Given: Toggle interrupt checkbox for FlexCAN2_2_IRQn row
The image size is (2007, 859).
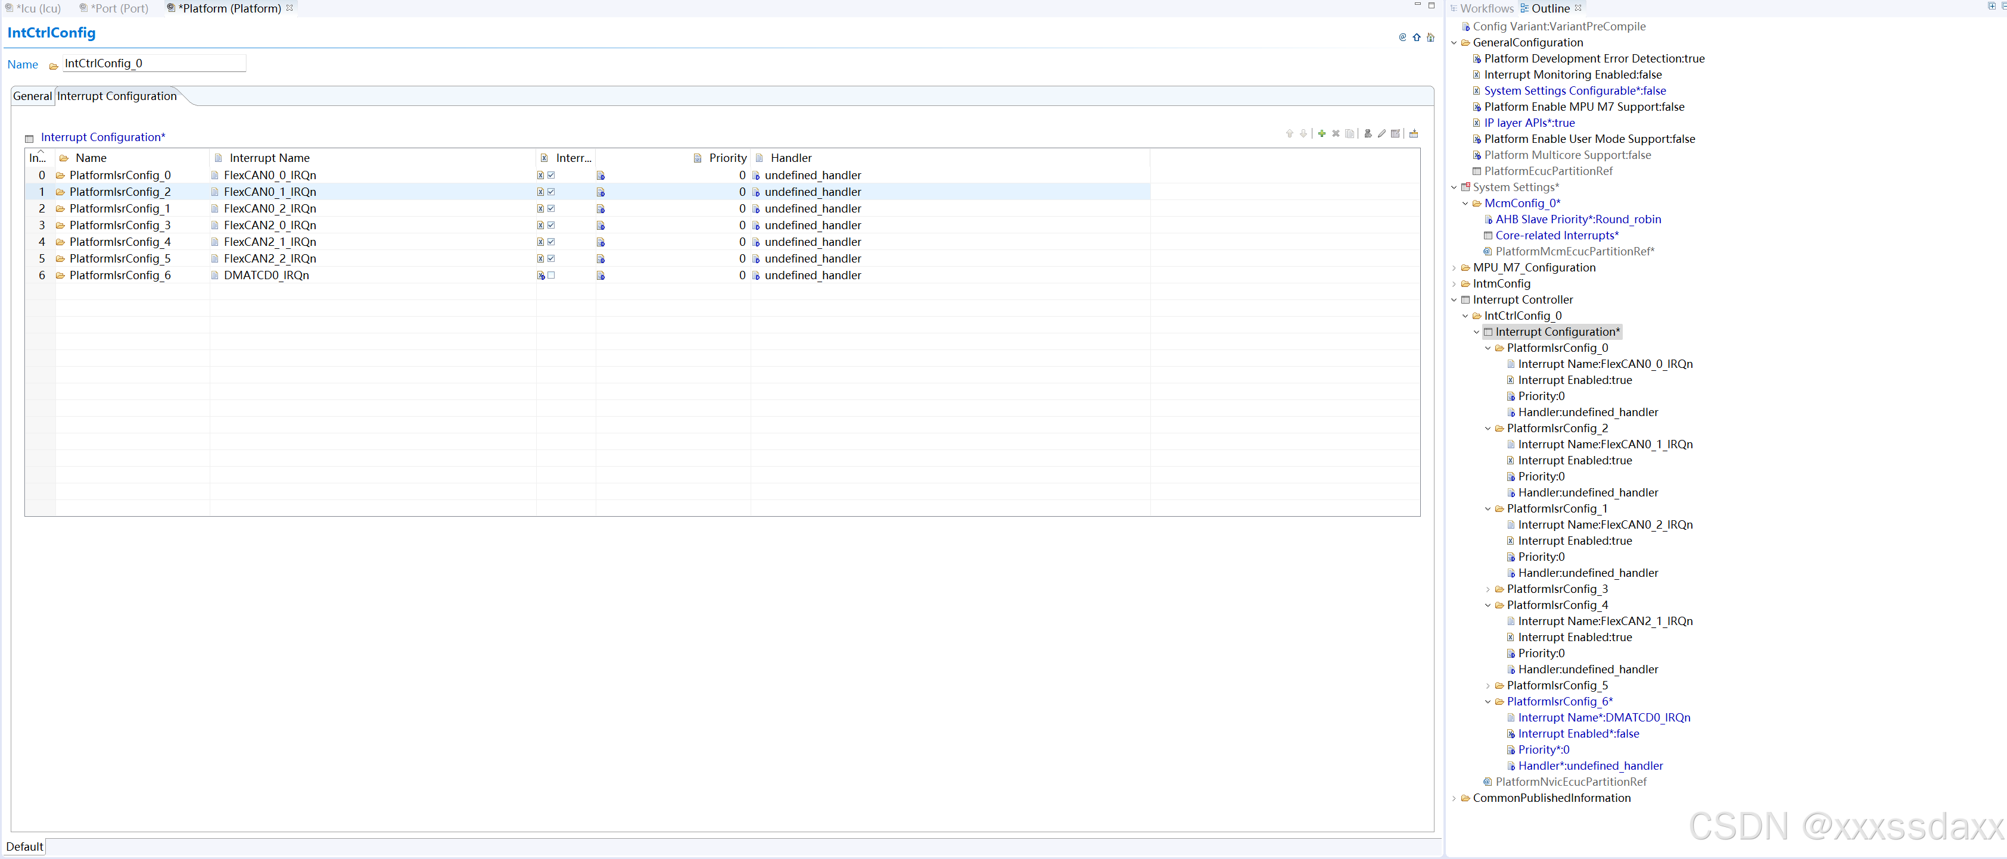Looking at the screenshot, I should pyautogui.click(x=551, y=258).
